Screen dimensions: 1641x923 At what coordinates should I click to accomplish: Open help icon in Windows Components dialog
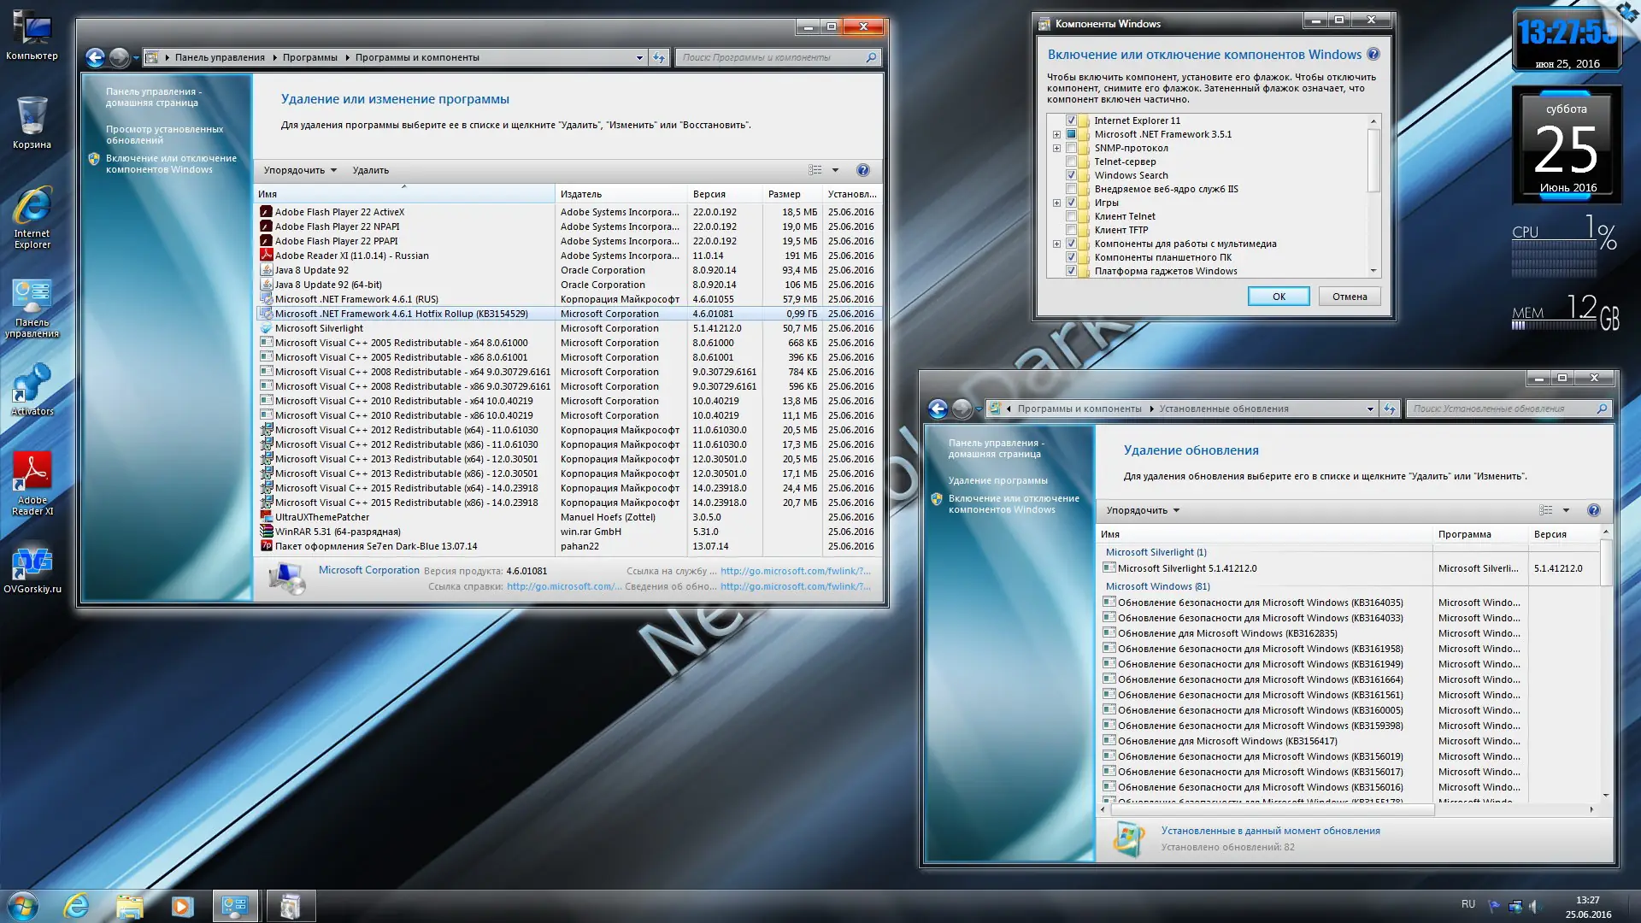tap(1373, 54)
